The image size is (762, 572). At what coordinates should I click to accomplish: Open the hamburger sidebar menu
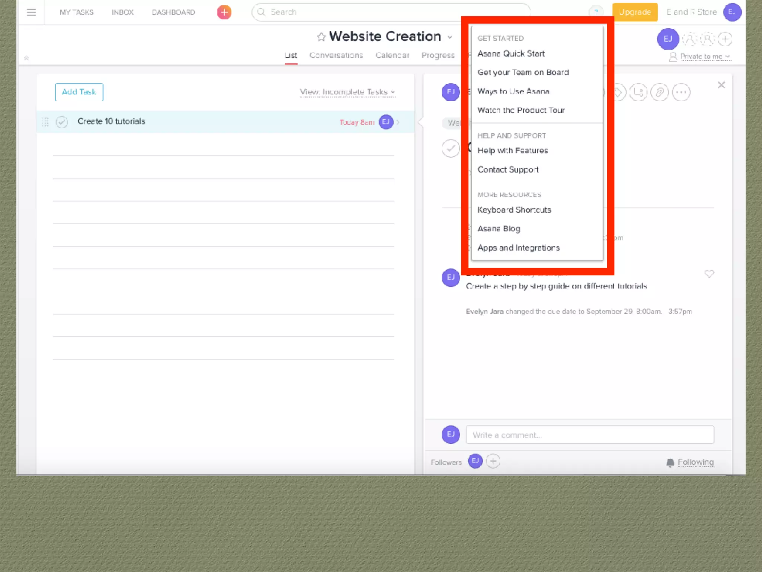click(x=31, y=12)
